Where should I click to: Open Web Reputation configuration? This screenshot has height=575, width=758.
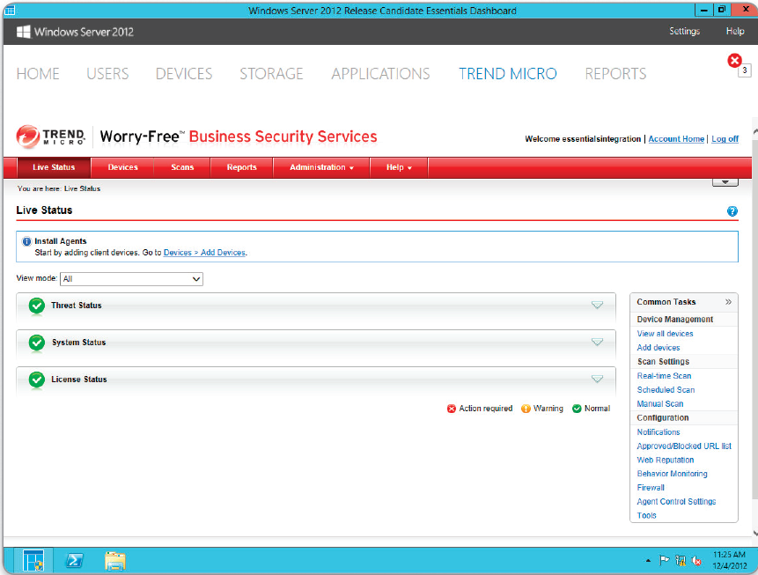pos(666,460)
